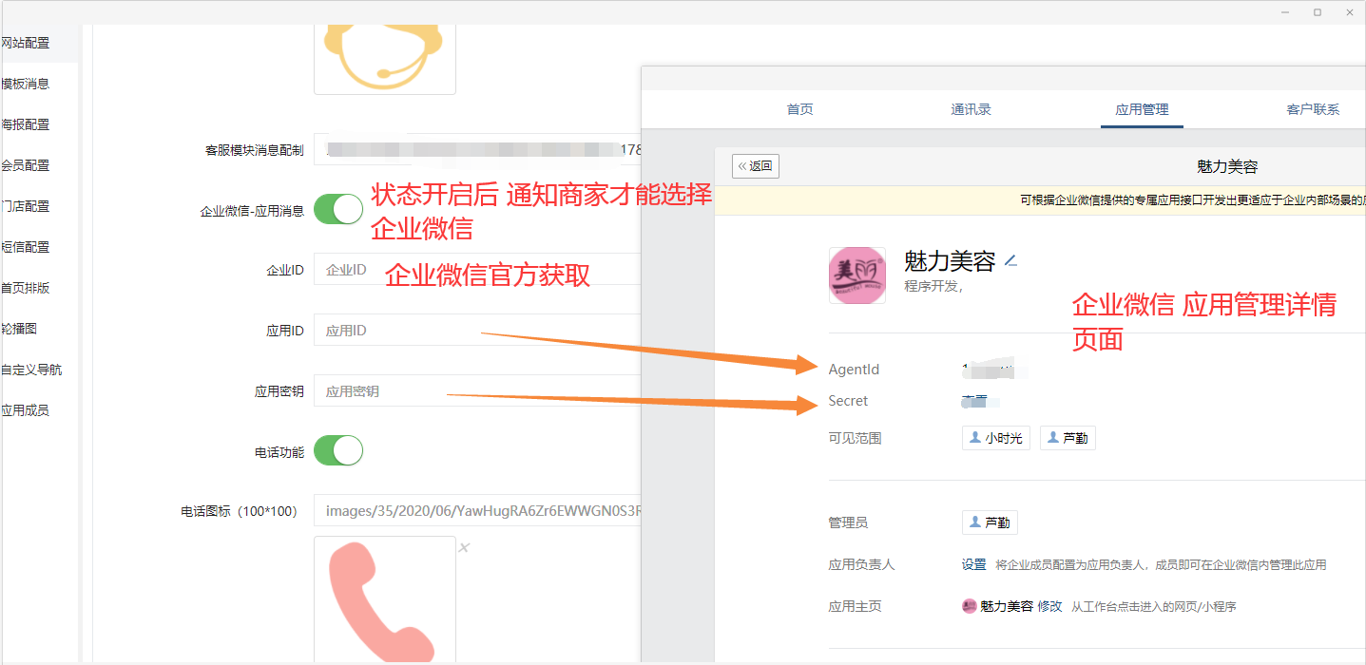Click the 设置 link for 应用负责人
The height and width of the screenshot is (665, 1366).
click(x=973, y=564)
